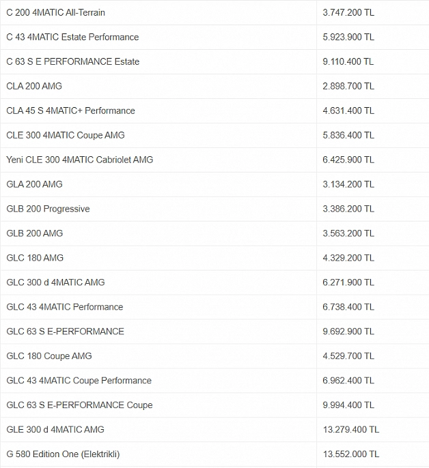Select CLE 300 4MATIC Coupe AMG text
The image size is (429, 468).
pyautogui.click(x=66, y=135)
